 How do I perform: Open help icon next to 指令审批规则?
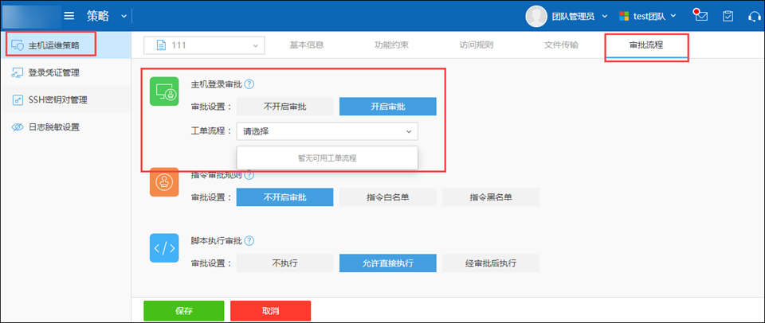[x=249, y=175]
